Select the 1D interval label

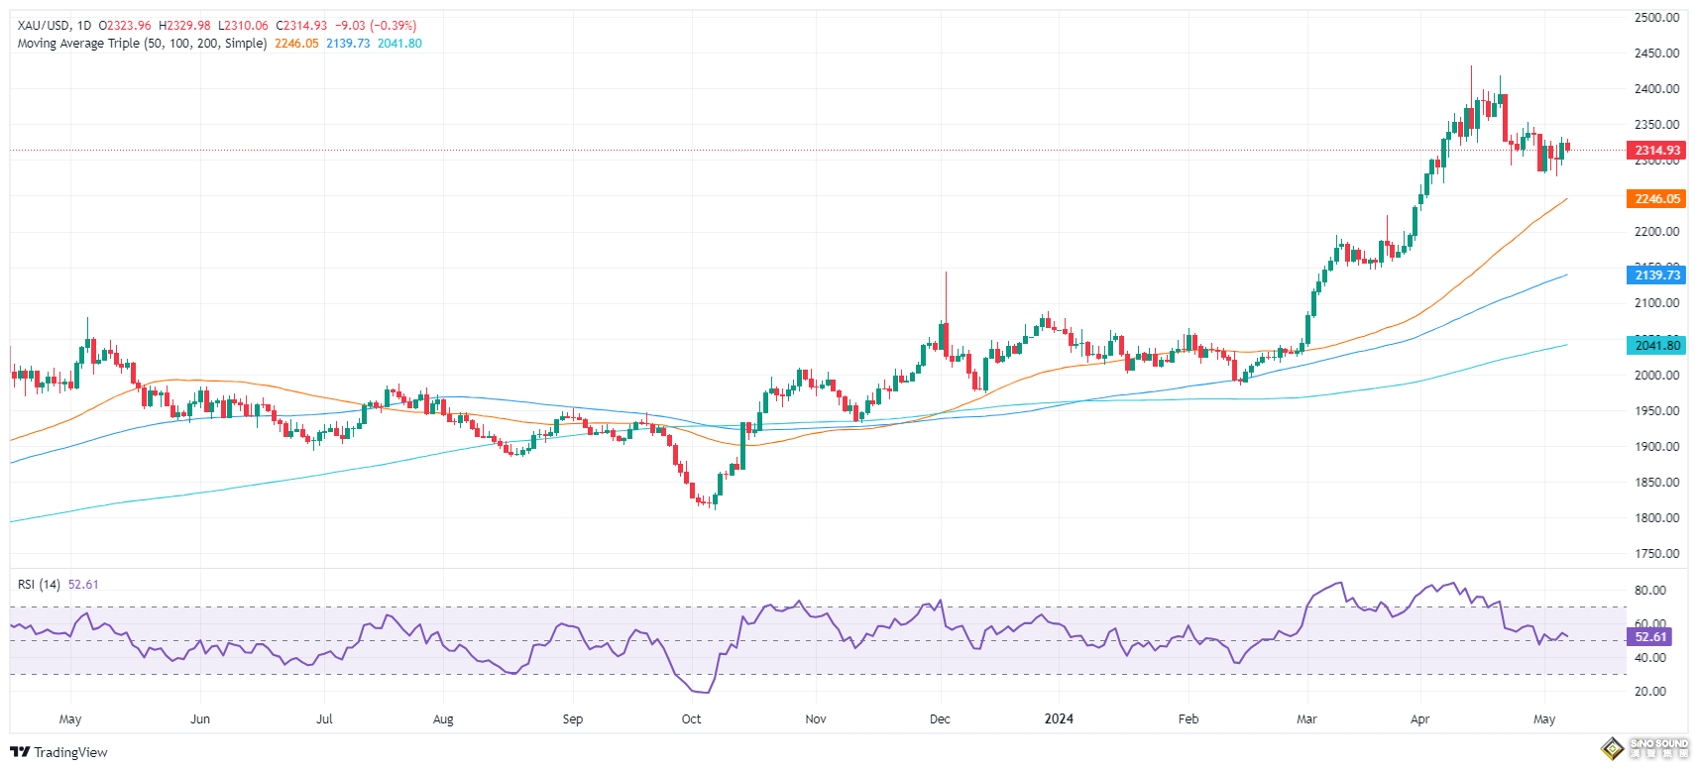[83, 26]
